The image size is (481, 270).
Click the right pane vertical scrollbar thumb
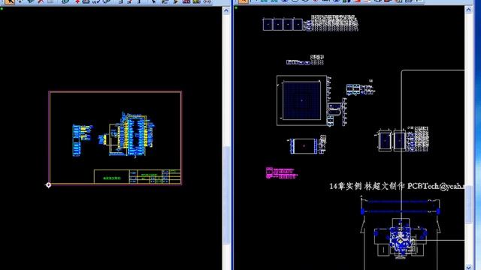click(x=469, y=204)
